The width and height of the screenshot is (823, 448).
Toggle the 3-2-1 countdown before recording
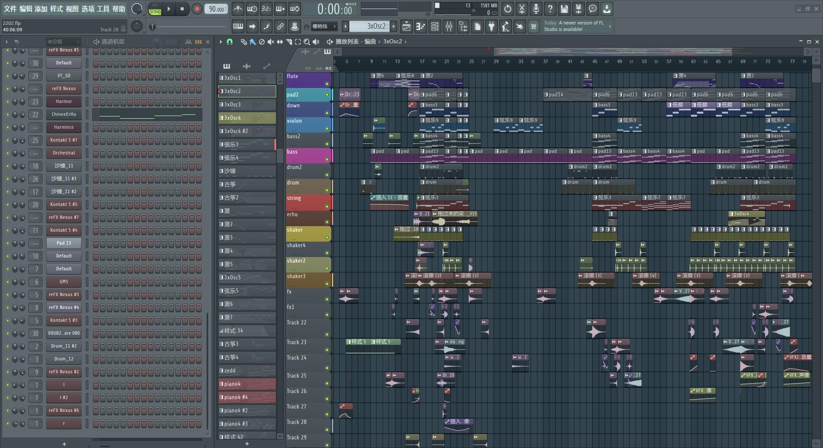pos(266,9)
